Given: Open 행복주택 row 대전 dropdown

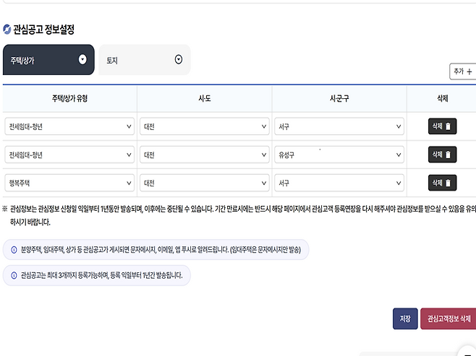Looking at the screenshot, I should (x=204, y=183).
